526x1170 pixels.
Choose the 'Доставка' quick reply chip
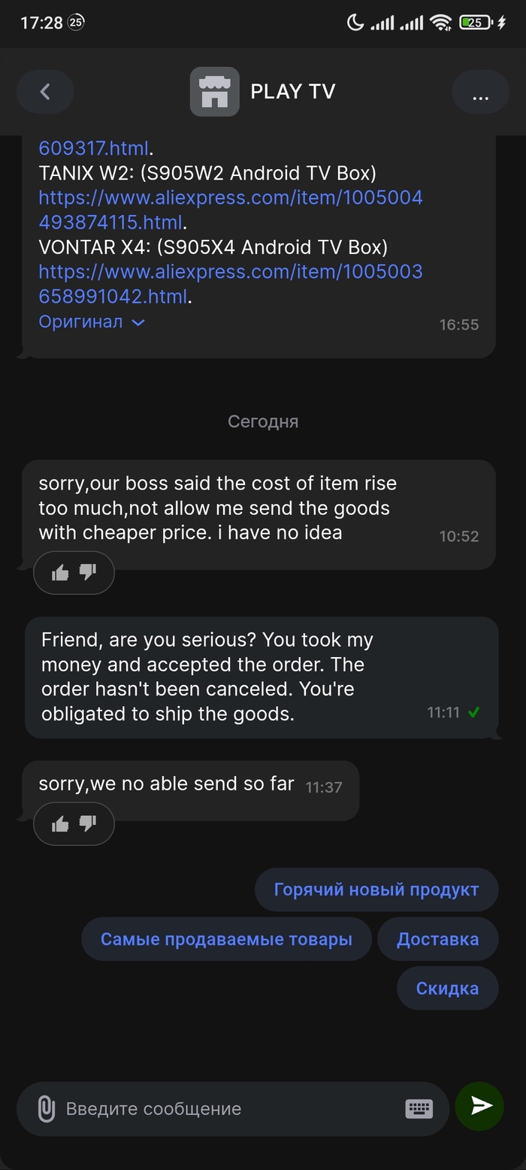coord(437,939)
